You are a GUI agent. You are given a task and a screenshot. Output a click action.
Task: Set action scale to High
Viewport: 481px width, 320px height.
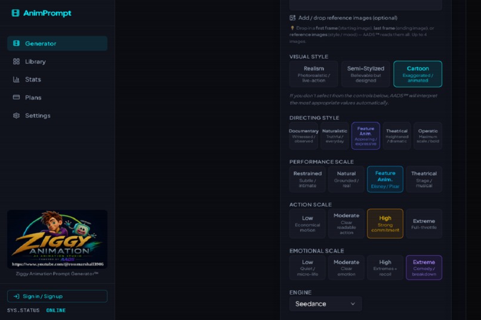coord(385,223)
